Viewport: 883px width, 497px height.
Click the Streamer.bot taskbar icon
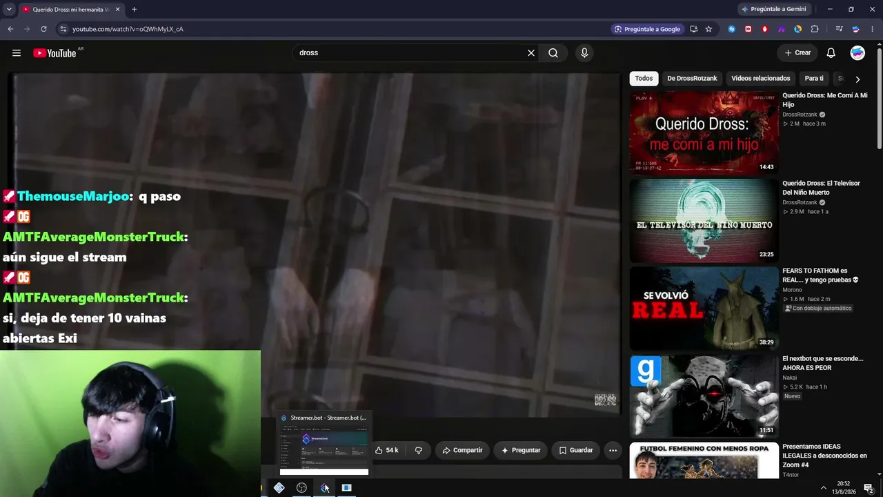(324, 488)
